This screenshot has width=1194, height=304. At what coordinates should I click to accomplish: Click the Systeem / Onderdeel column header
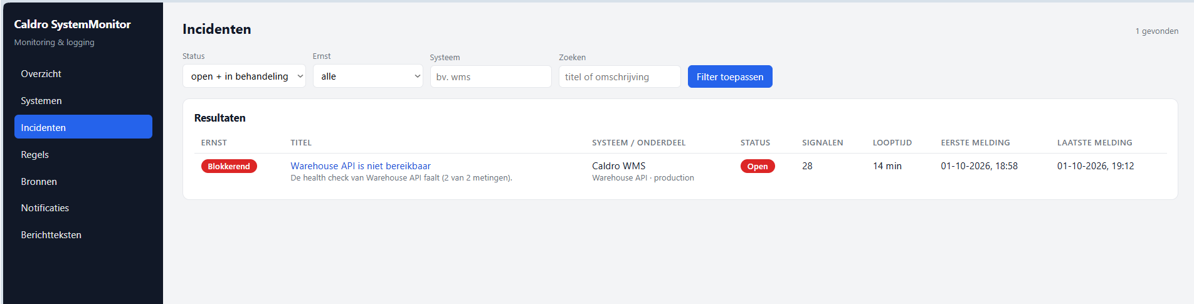pyautogui.click(x=638, y=143)
